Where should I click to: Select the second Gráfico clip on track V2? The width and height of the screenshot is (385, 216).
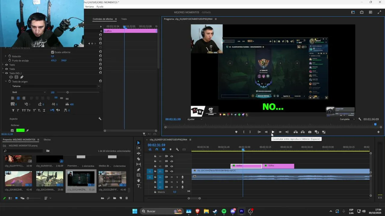pyautogui.click(x=278, y=166)
